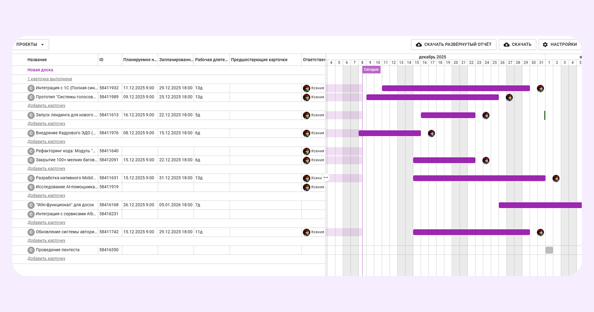Click the planned start date of Обновление системы
594x312 pixels.
click(139, 232)
